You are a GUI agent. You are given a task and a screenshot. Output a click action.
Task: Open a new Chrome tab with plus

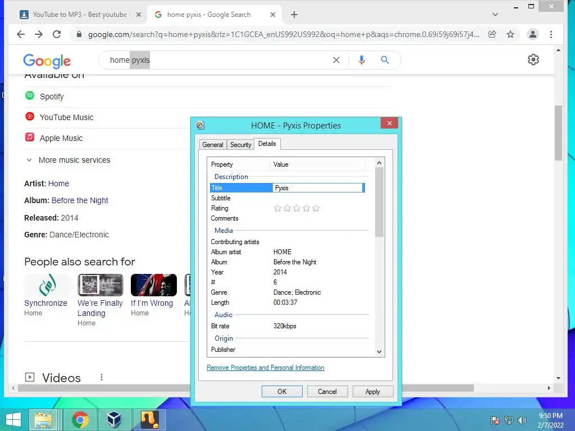click(294, 15)
